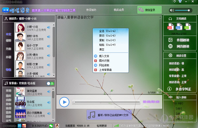Click 背景音量: 正常 setting

click(x=178, y=76)
